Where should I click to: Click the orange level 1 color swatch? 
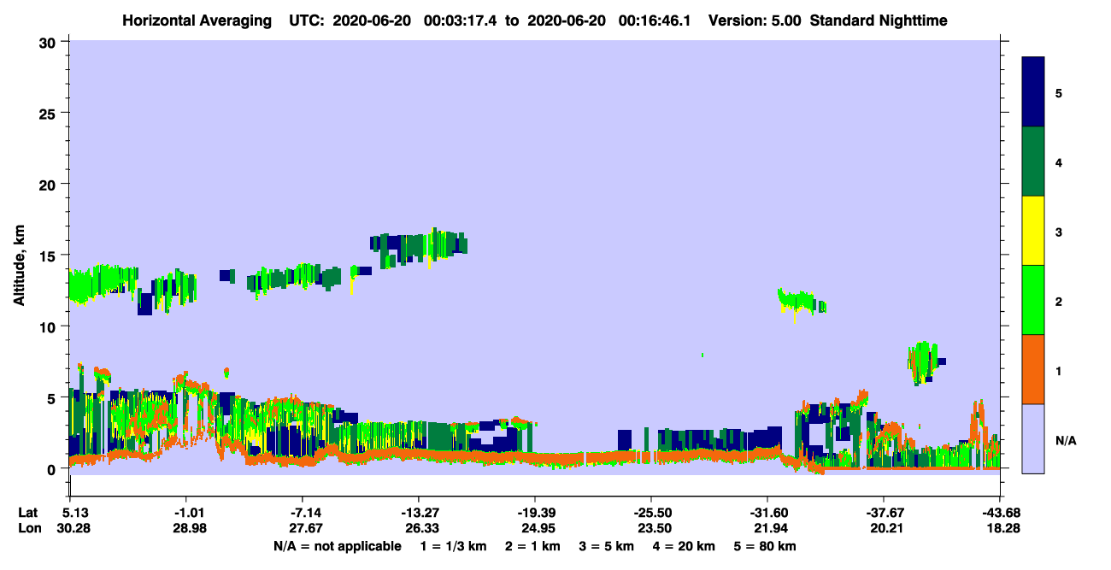pos(1033,369)
